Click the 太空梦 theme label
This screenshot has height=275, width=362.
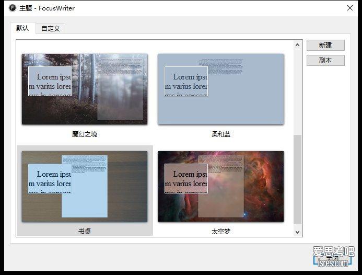[221, 231]
